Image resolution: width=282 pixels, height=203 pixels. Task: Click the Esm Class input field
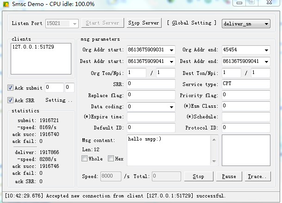pos(246,106)
